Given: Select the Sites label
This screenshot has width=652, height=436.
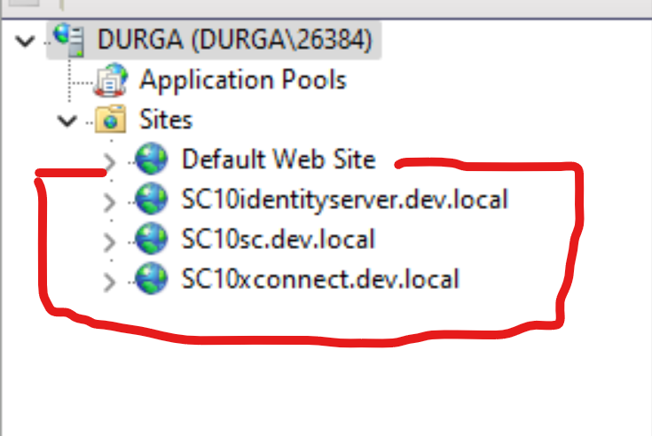Looking at the screenshot, I should (166, 119).
